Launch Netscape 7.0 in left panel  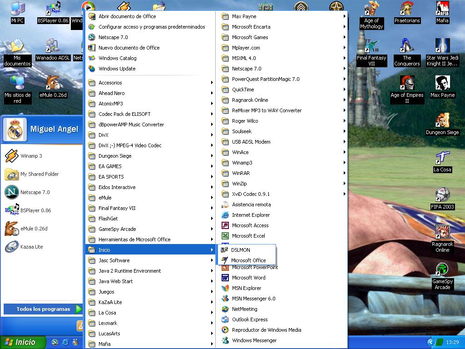click(35, 192)
